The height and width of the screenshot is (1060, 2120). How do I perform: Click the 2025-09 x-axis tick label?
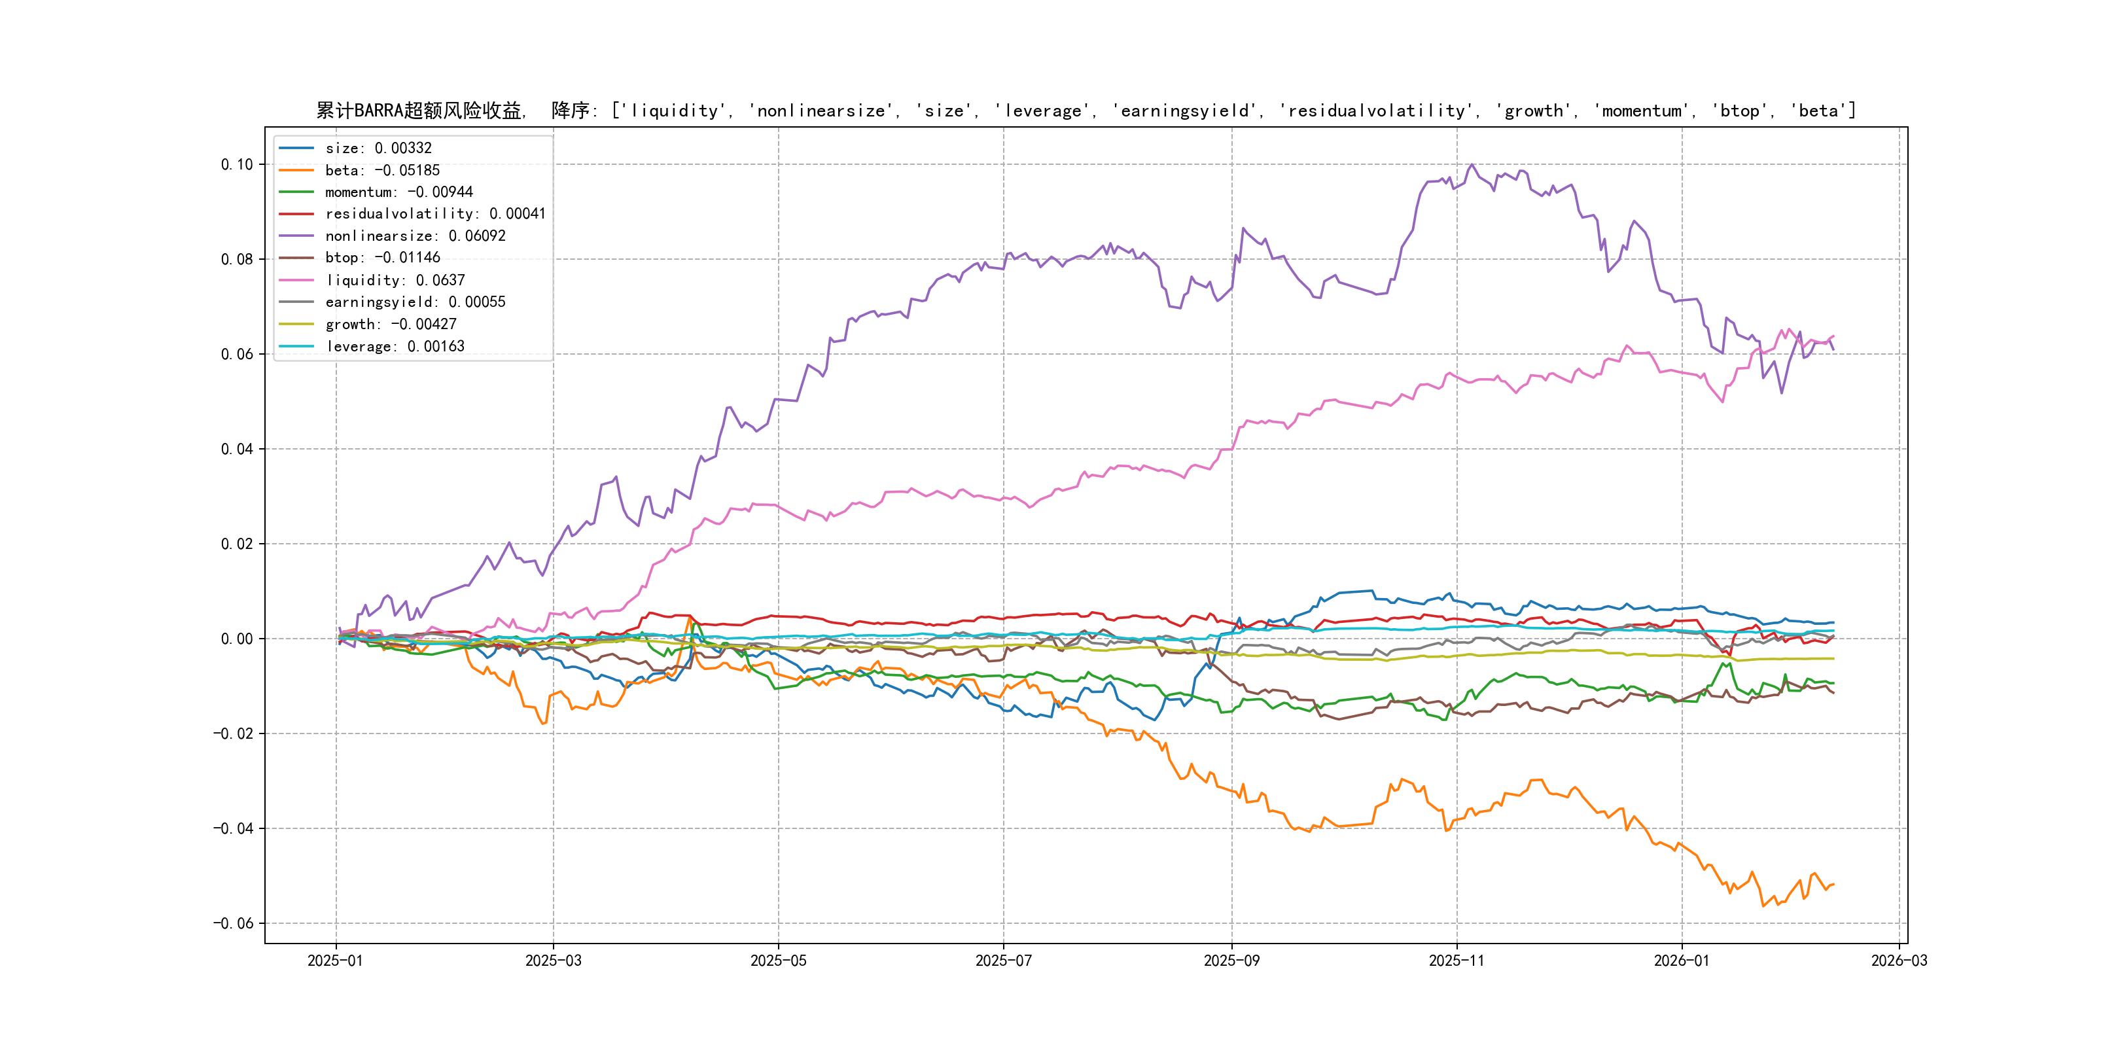pyautogui.click(x=1231, y=961)
